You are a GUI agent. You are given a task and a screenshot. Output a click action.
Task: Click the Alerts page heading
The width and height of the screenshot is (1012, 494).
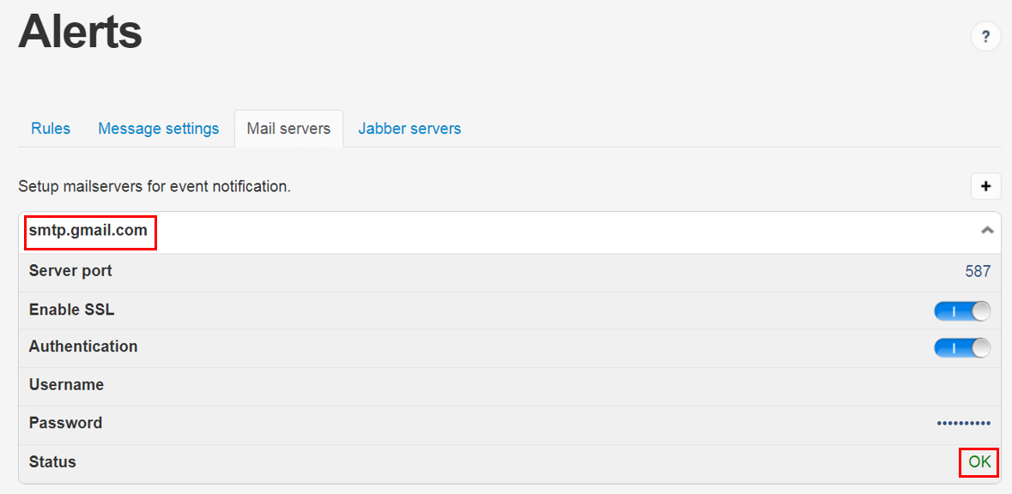click(80, 32)
